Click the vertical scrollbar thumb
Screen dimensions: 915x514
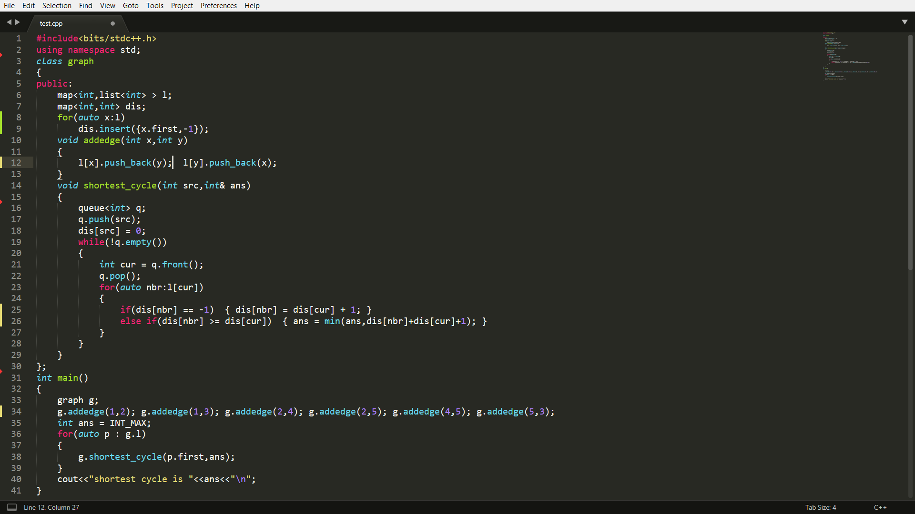pos(910,152)
